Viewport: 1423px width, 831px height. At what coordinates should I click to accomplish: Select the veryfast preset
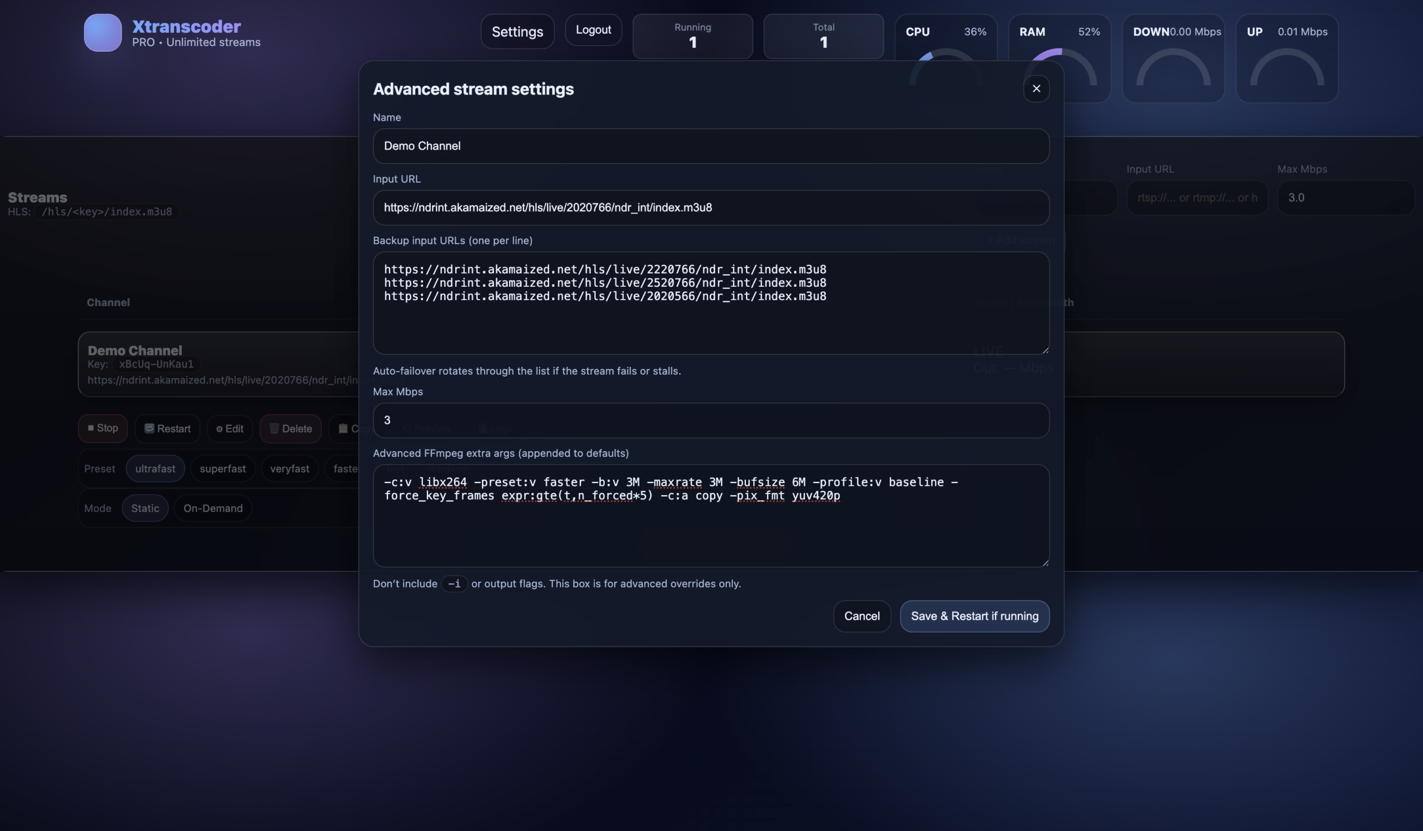click(290, 469)
